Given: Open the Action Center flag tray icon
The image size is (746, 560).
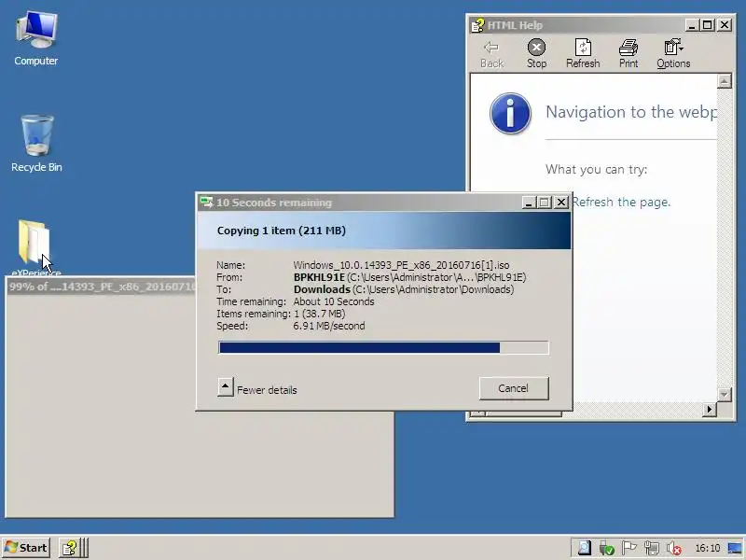Looking at the screenshot, I should [x=629, y=548].
